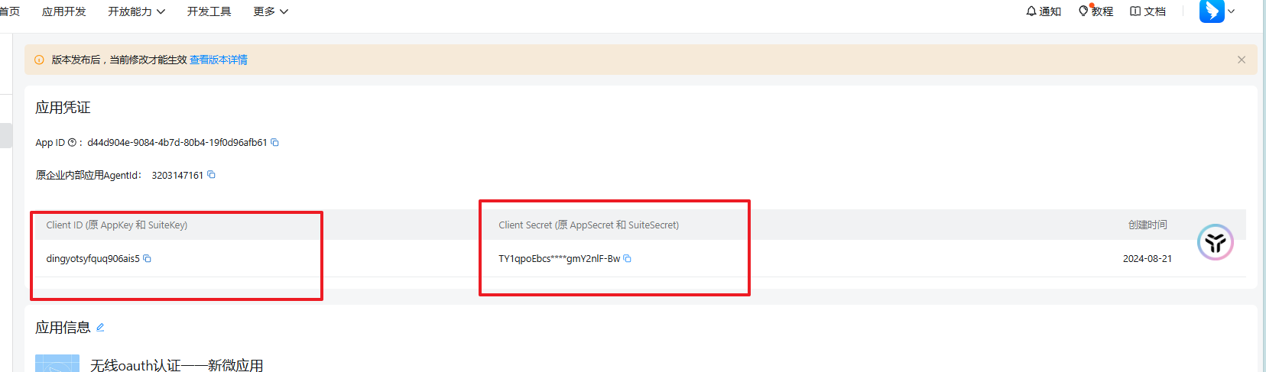Click the Client ID column header
The height and width of the screenshot is (372, 1266).
[x=117, y=225]
